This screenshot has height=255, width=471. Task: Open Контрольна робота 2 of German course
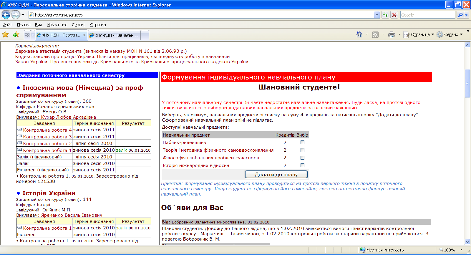click(x=47, y=143)
